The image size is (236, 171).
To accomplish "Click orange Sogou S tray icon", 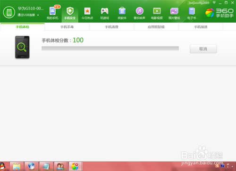I will tap(217, 166).
